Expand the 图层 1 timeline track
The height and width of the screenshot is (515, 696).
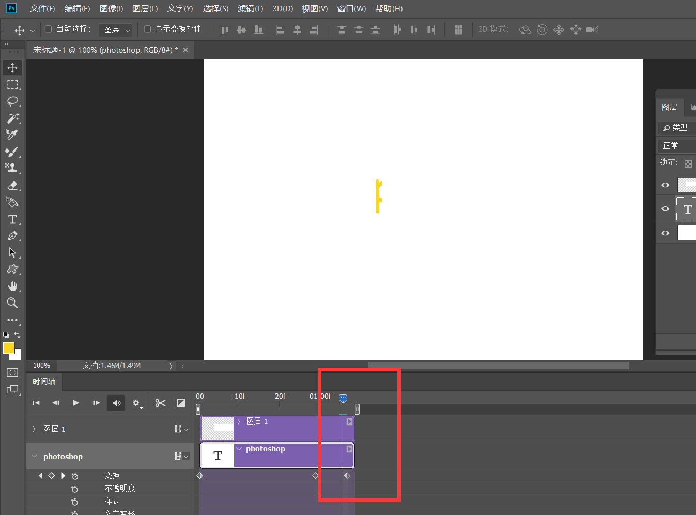point(34,429)
